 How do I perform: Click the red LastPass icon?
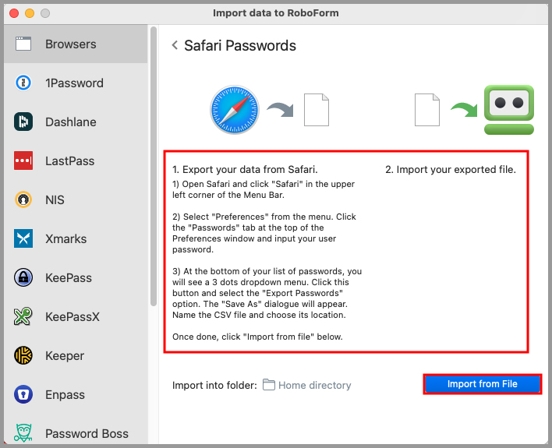pos(23,161)
